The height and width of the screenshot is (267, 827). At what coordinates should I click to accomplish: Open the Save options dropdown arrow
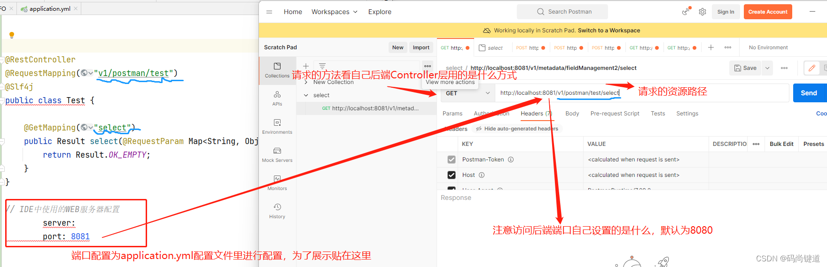(767, 68)
